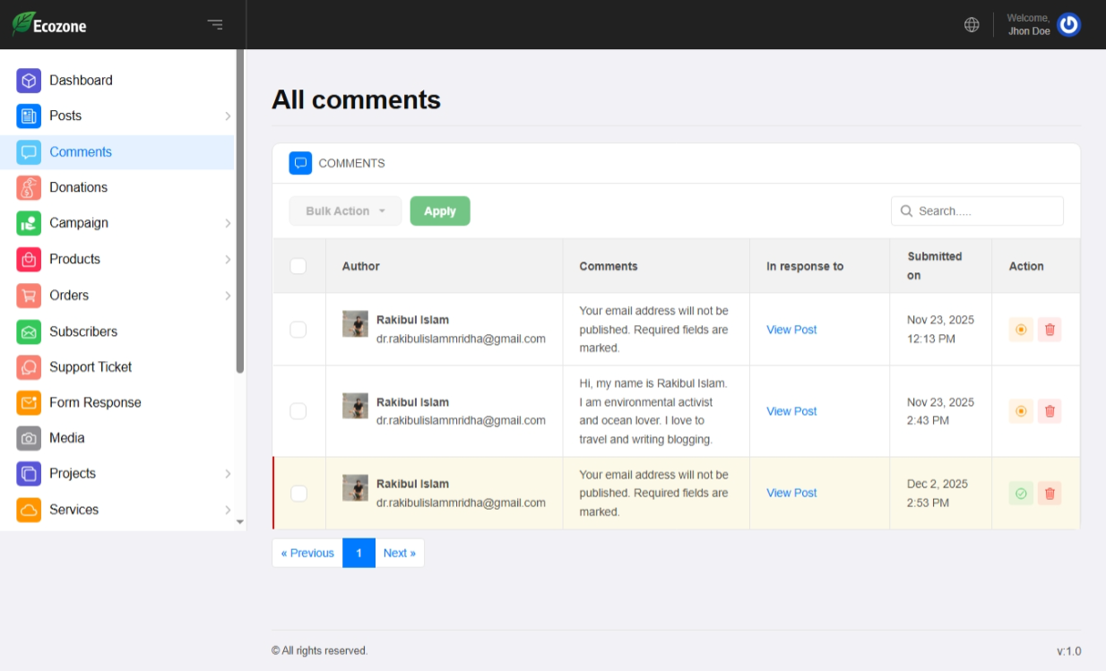Image resolution: width=1106 pixels, height=671 pixels.
Task: Click the Donations sidebar icon
Action: point(29,188)
